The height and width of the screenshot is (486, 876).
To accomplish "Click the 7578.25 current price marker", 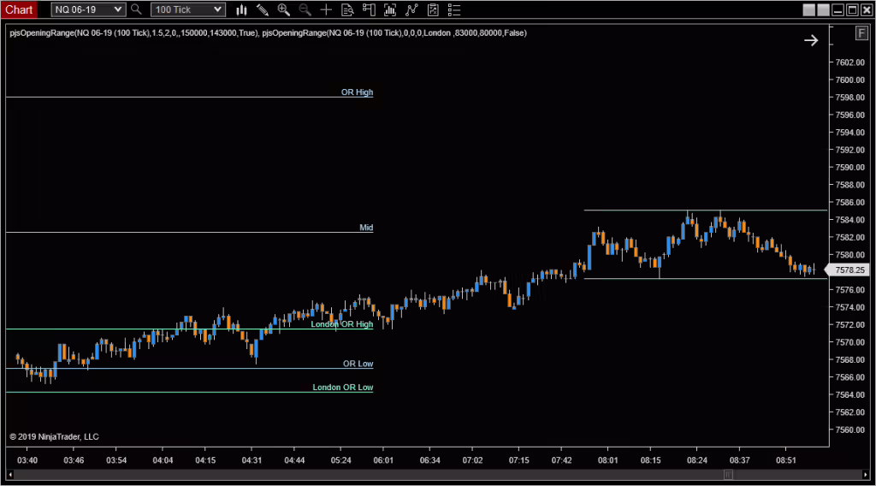I will pos(850,270).
